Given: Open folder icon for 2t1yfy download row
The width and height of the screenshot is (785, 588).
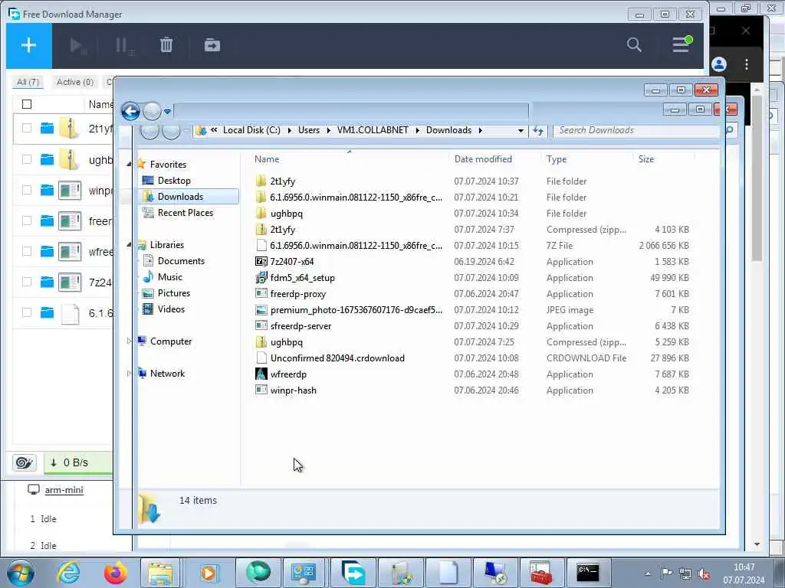Looking at the screenshot, I should click(x=47, y=129).
